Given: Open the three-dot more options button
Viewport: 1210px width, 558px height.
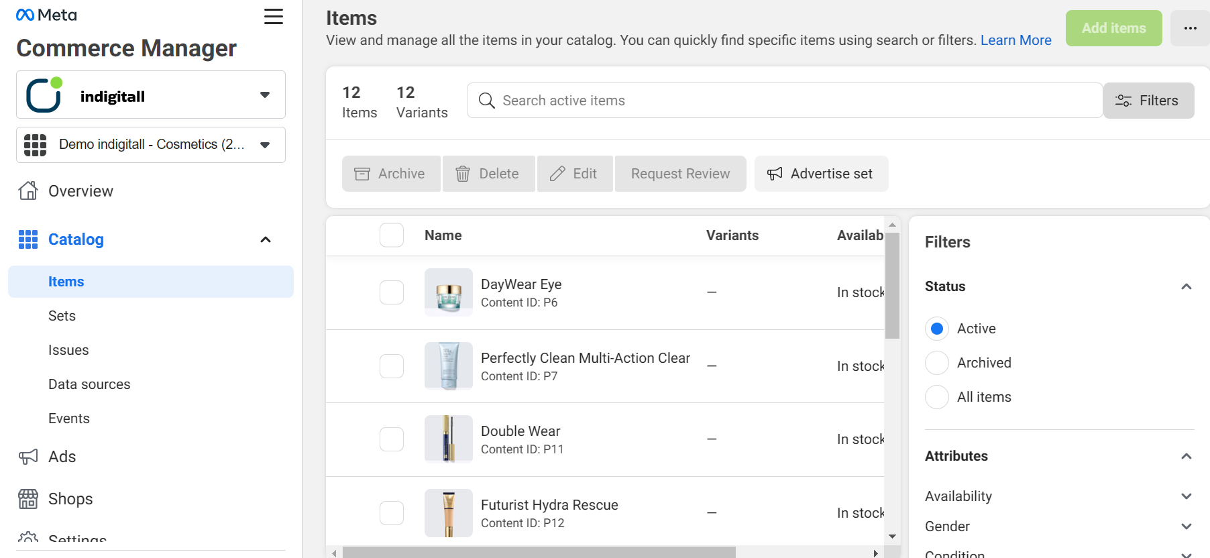Looking at the screenshot, I should click(1190, 28).
